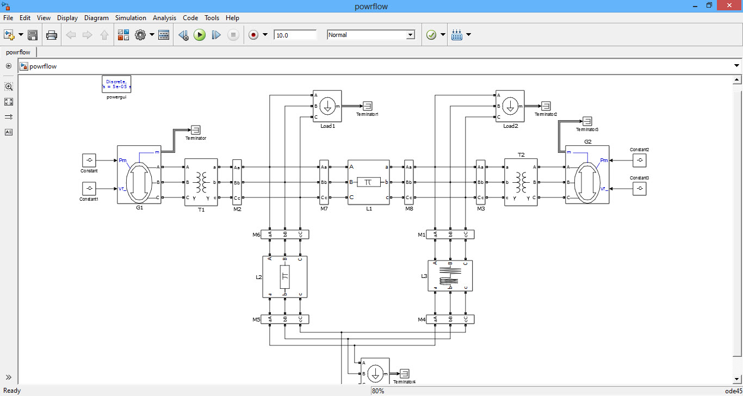Expand the Build Model dropdown arrow
Image resolution: width=743 pixels, height=396 pixels.
pyautogui.click(x=468, y=35)
